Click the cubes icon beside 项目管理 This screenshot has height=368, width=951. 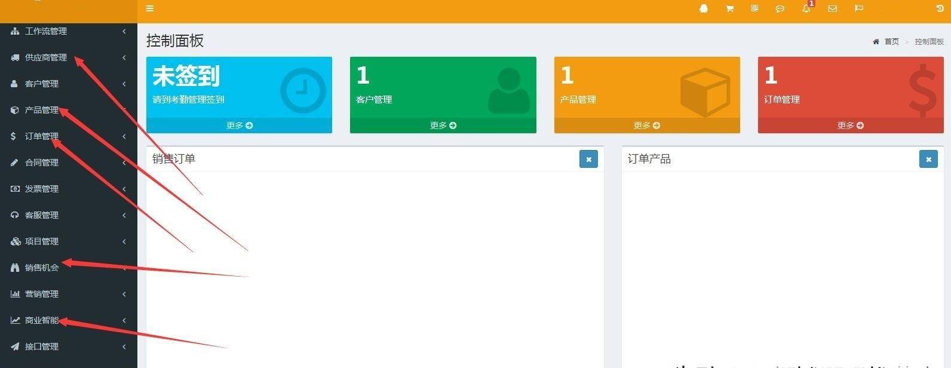[x=16, y=241]
